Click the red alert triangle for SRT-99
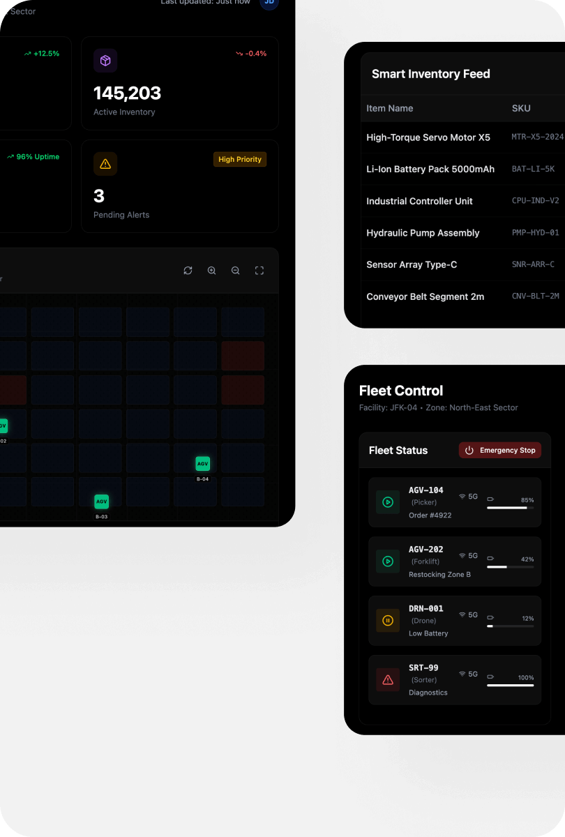Viewport: 565px width, 837px height. pos(387,679)
